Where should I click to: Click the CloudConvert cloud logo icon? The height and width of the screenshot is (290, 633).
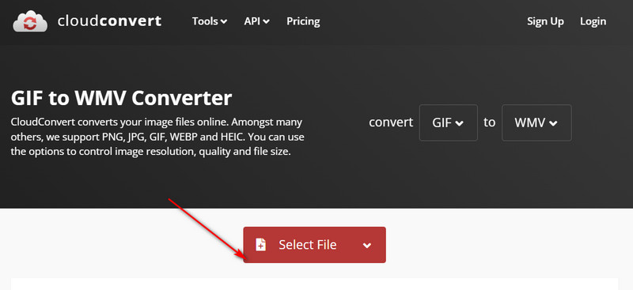[30, 21]
